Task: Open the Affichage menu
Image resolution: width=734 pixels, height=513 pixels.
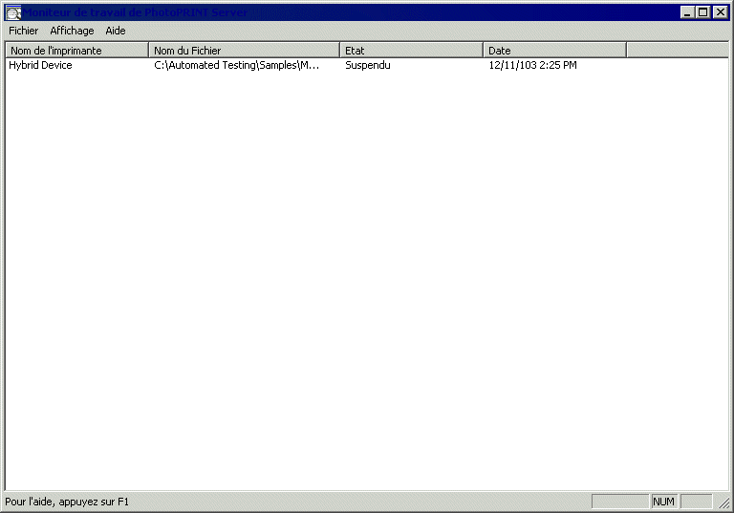Action: point(72,31)
